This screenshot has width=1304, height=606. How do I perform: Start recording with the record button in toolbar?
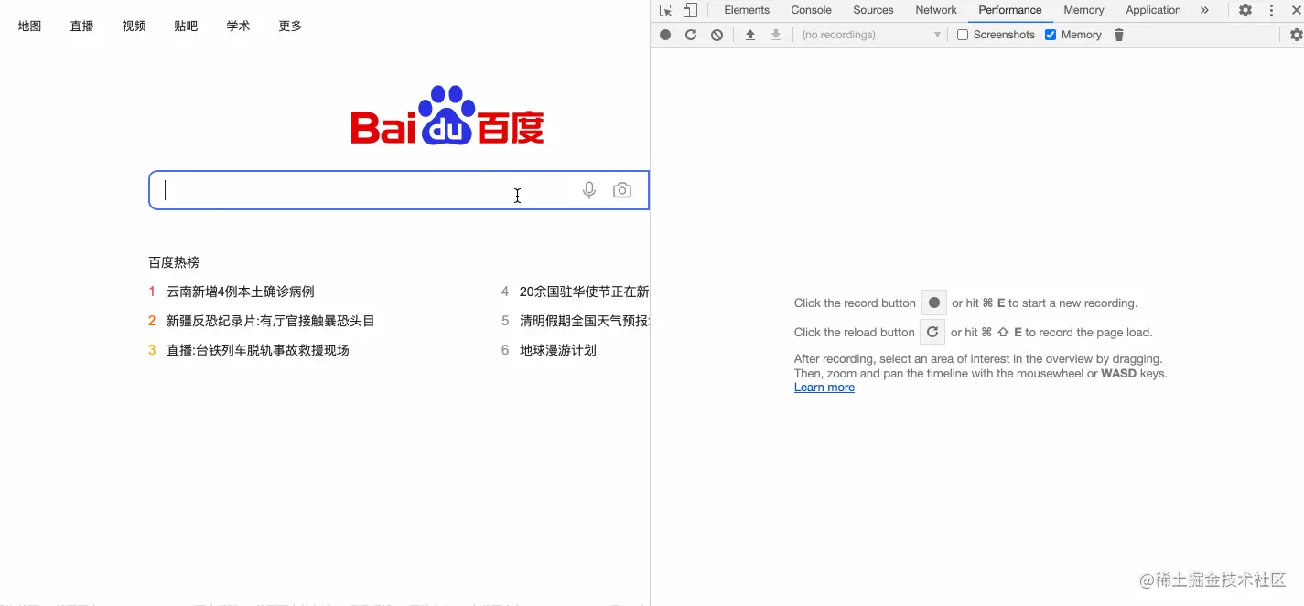(665, 35)
